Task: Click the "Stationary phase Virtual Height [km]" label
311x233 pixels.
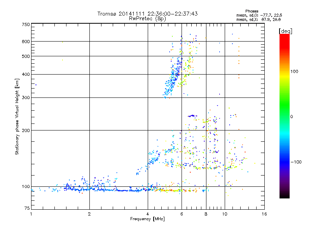Action: 17,116
